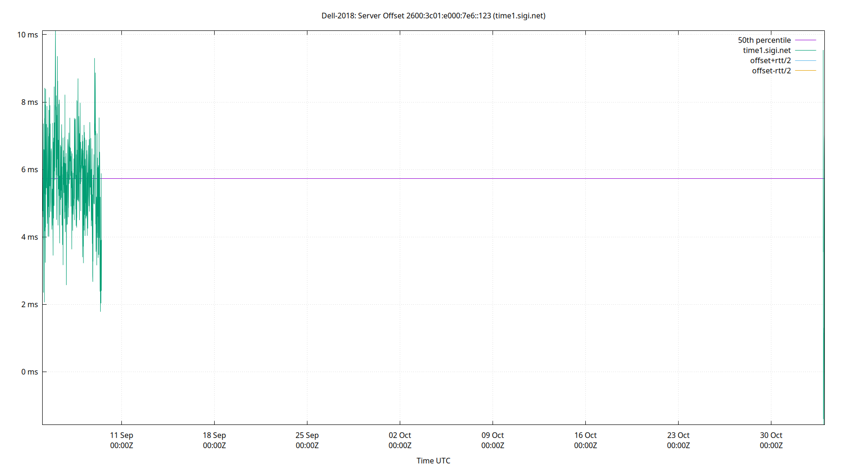Screen dimensions: 867x468
Task: Select the 8 ms axis tick label
Action: (x=29, y=102)
